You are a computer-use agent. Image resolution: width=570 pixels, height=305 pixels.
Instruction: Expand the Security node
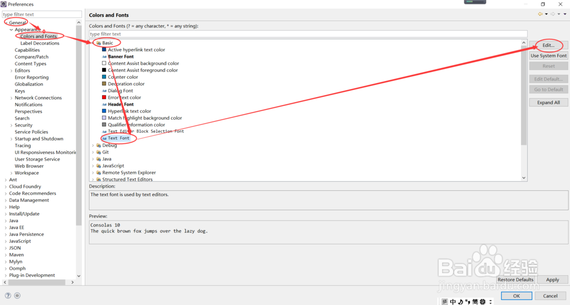click(x=11, y=125)
